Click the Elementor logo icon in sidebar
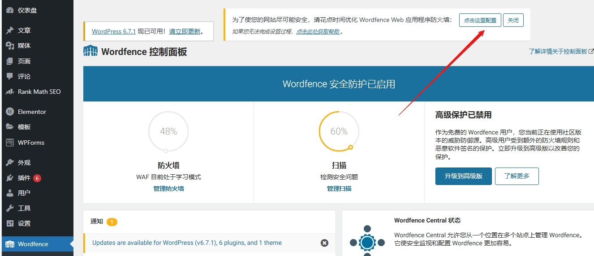Screen dimensions: 594x256 click(x=10, y=112)
